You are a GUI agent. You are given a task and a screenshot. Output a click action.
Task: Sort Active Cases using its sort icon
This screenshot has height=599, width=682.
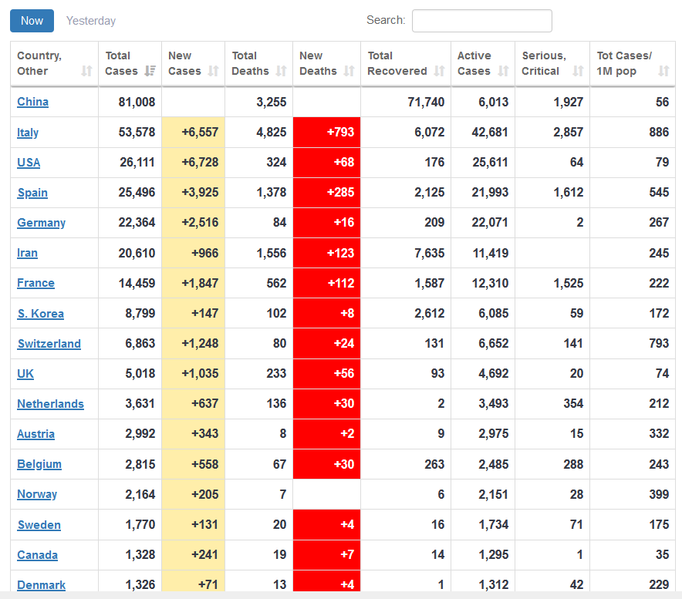(503, 71)
